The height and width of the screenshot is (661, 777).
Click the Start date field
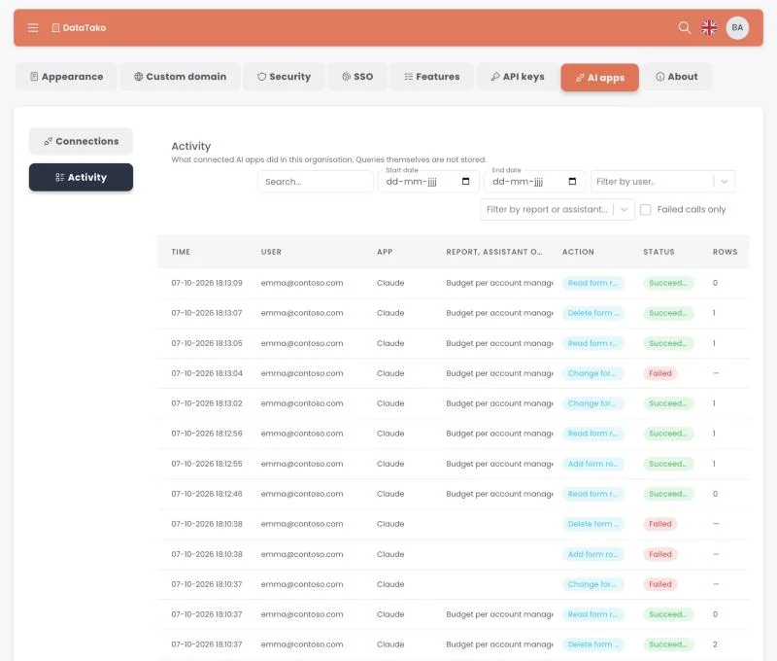click(428, 182)
